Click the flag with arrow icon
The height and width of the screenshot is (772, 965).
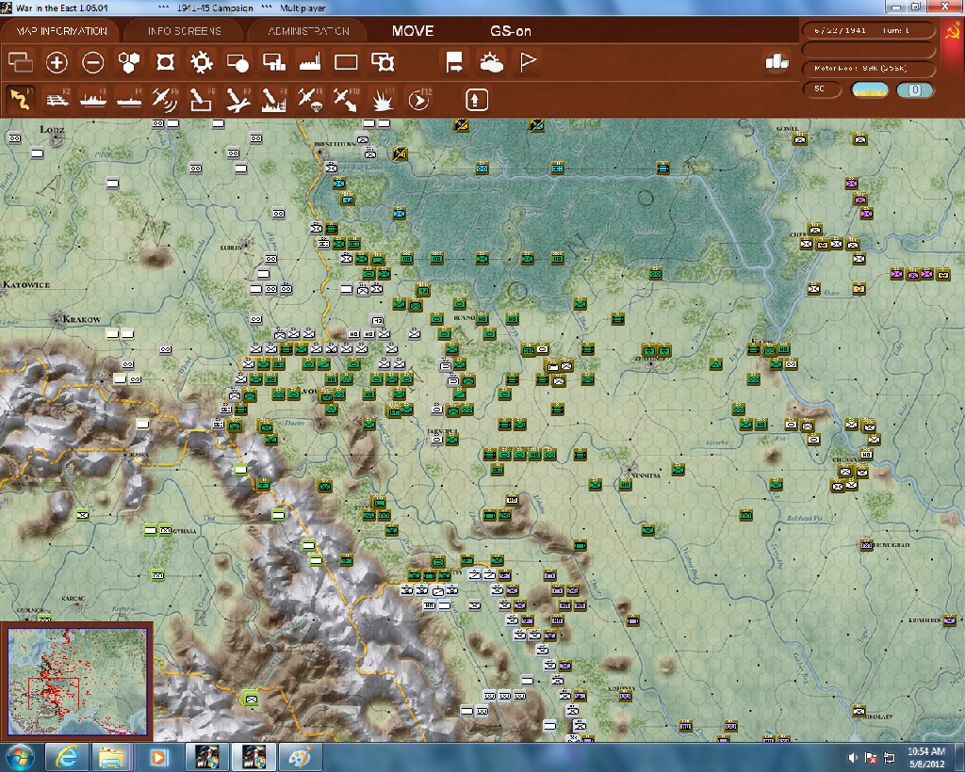pyautogui.click(x=454, y=62)
